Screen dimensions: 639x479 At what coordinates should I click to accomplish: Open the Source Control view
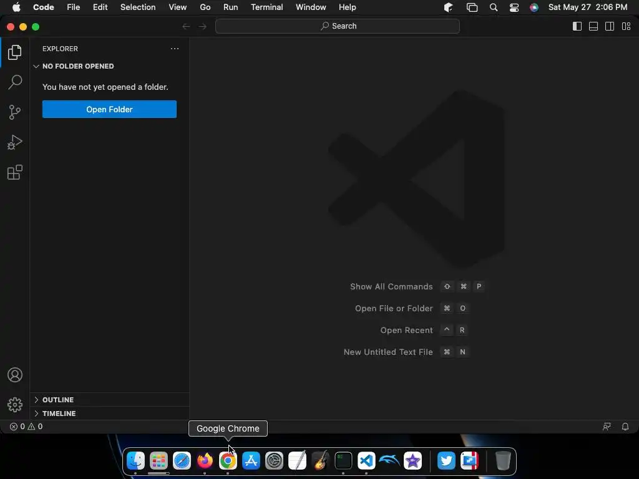click(x=15, y=112)
